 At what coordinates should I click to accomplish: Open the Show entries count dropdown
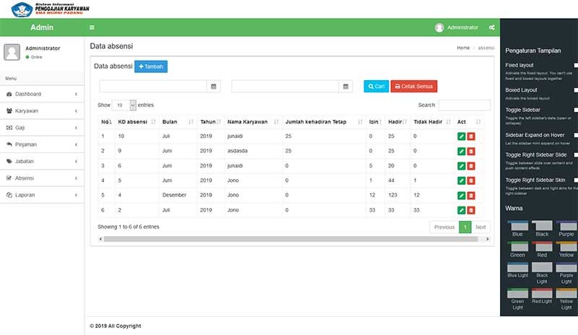(124, 105)
